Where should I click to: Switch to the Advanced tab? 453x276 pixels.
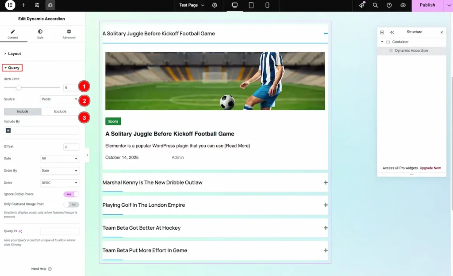tap(69, 34)
